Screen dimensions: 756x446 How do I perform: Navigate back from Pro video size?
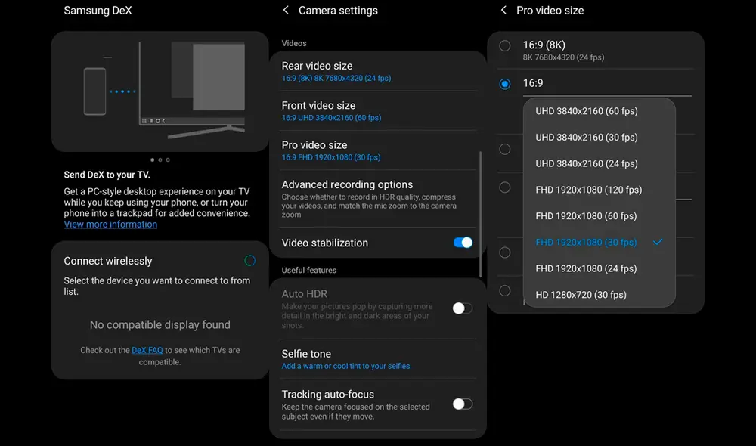(x=503, y=10)
